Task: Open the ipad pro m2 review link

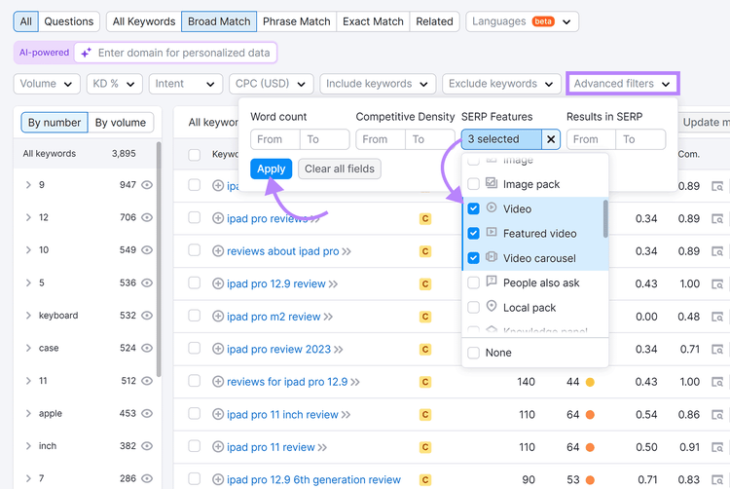Action: pos(274,317)
